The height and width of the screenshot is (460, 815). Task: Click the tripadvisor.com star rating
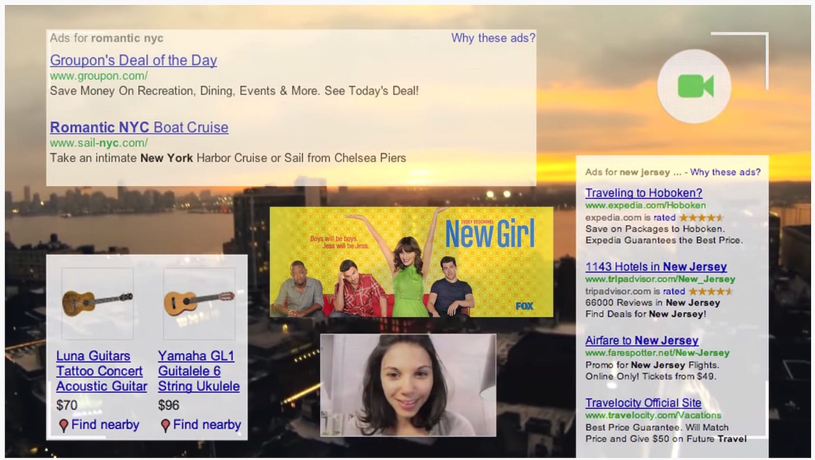point(710,291)
